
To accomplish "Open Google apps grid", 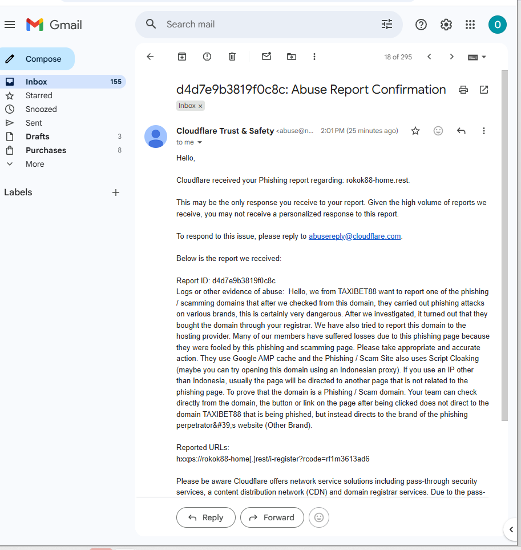I will pos(470,25).
